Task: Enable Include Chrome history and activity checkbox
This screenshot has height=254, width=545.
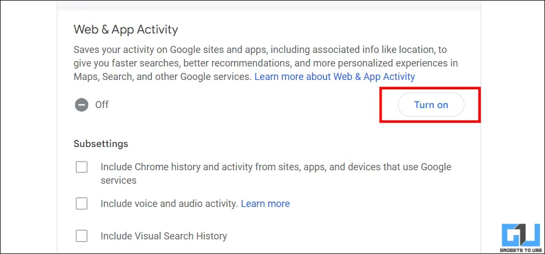Action: pos(82,168)
